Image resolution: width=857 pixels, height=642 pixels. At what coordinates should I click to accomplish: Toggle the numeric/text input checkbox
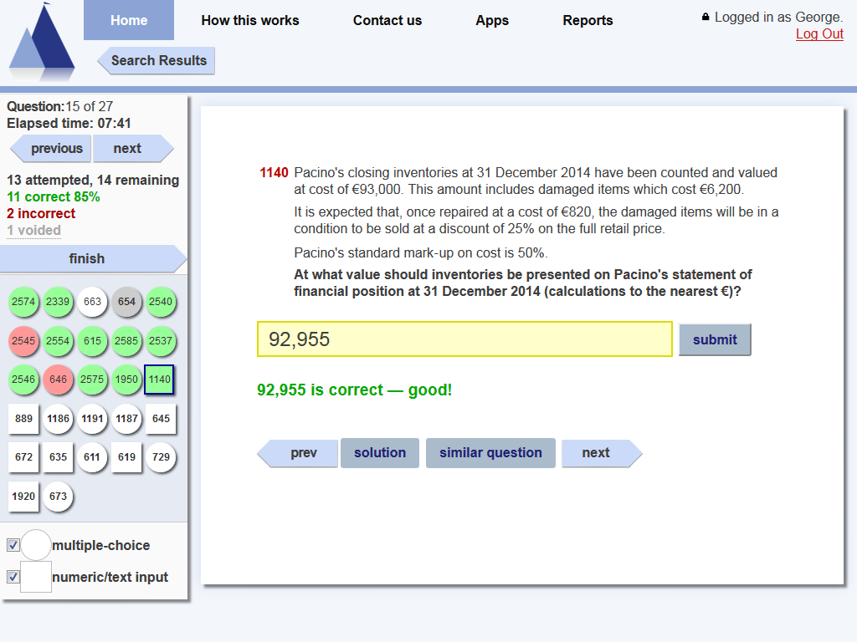point(13,577)
